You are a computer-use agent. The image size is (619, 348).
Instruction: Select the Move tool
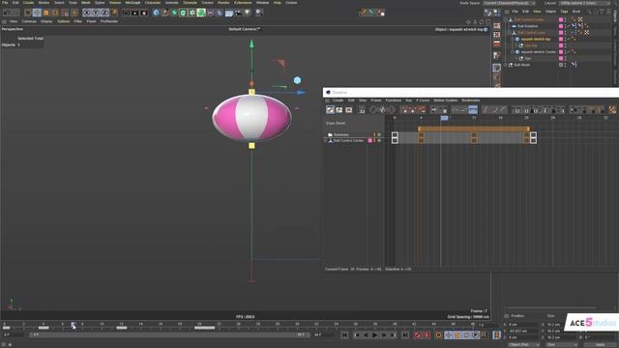point(37,13)
